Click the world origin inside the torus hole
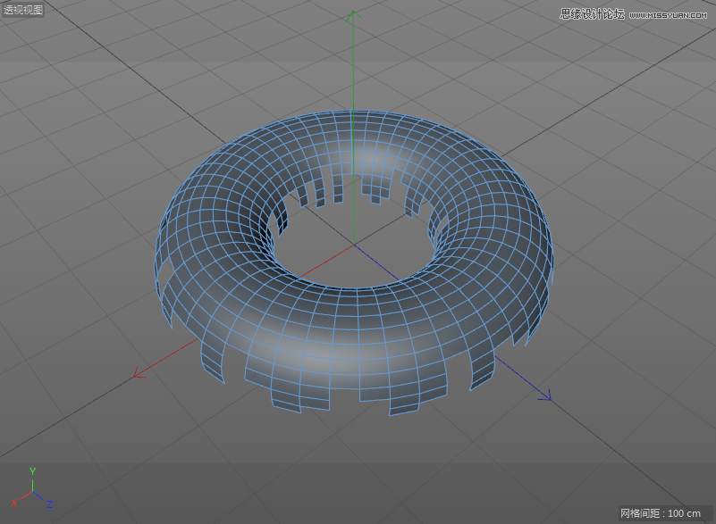This screenshot has height=524, width=716. (x=354, y=243)
